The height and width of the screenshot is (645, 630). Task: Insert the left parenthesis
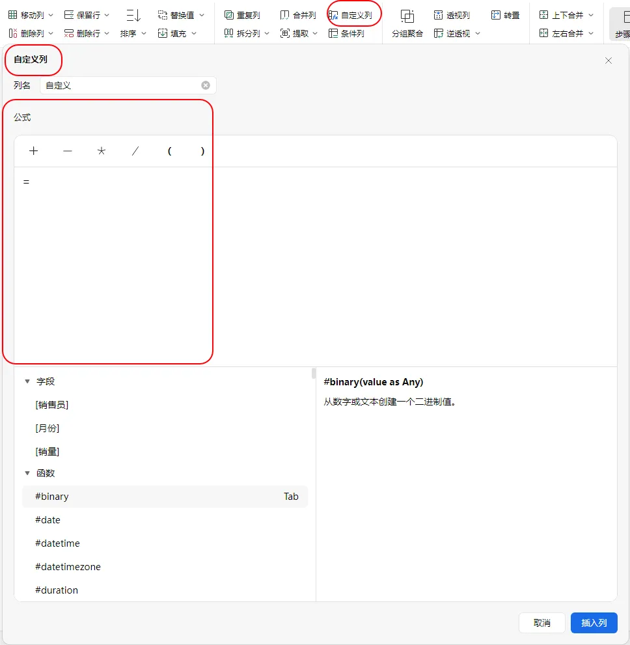tap(169, 151)
